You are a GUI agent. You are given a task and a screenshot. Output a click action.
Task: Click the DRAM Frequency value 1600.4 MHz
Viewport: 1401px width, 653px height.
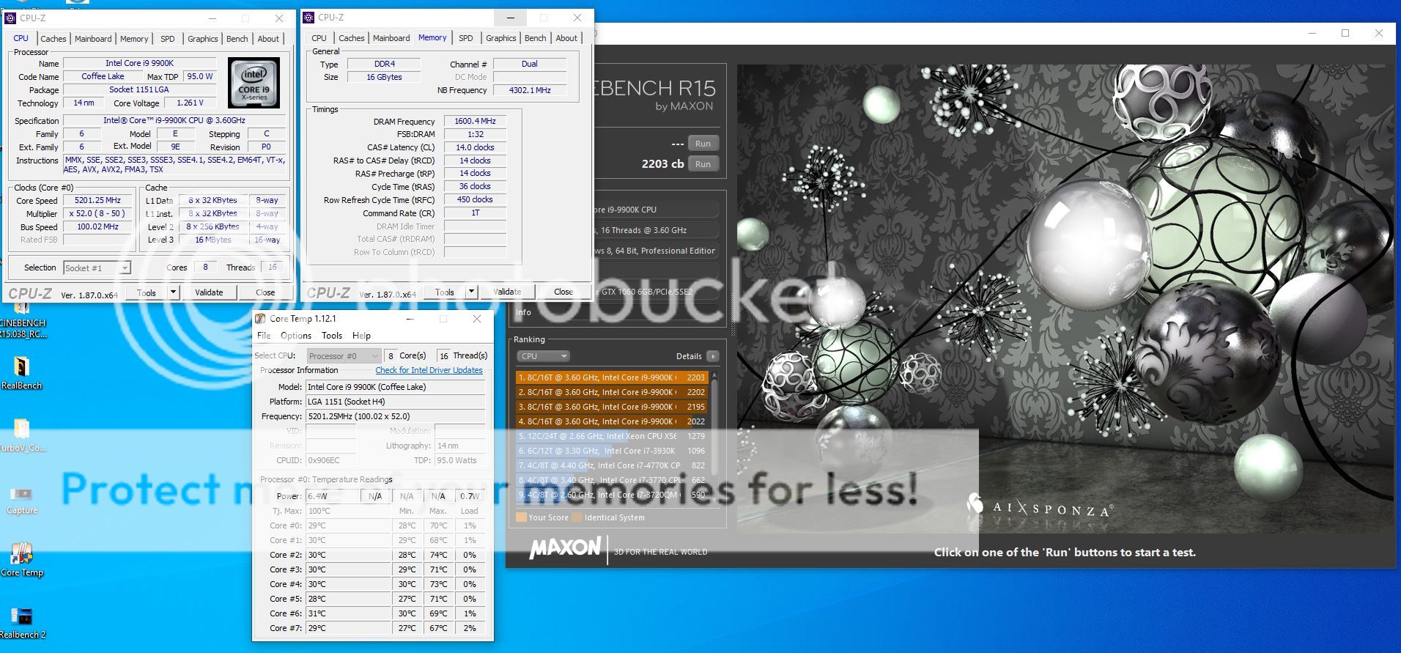[475, 122]
